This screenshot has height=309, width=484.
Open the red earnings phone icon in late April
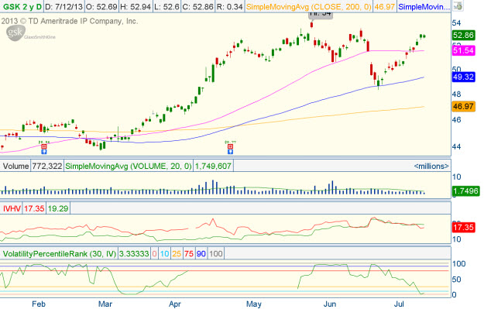point(230,146)
